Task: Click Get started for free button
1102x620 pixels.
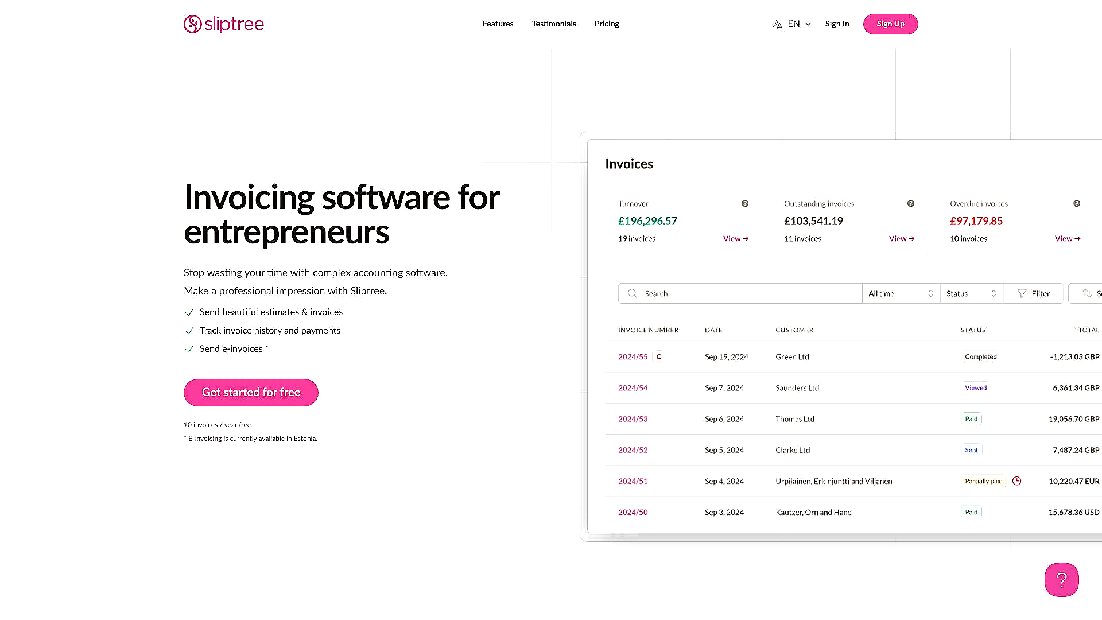Action: click(x=251, y=393)
